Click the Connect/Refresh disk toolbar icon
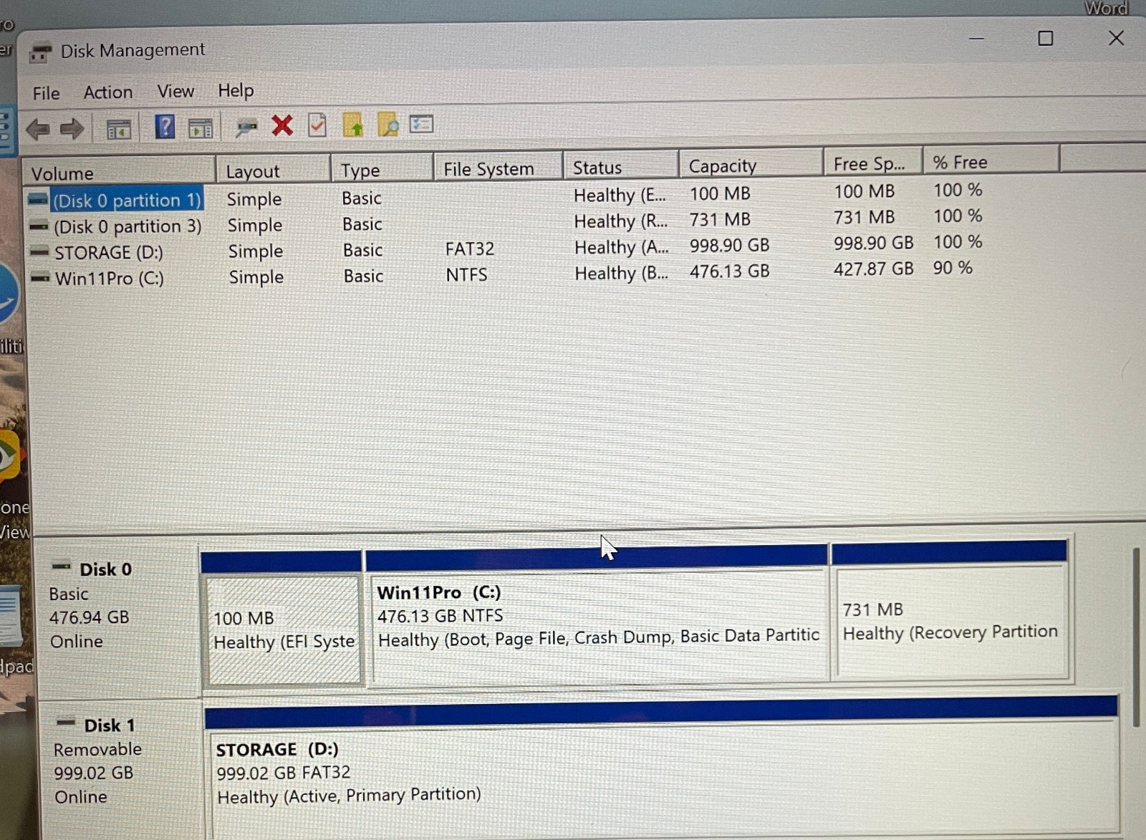 pyautogui.click(x=246, y=127)
